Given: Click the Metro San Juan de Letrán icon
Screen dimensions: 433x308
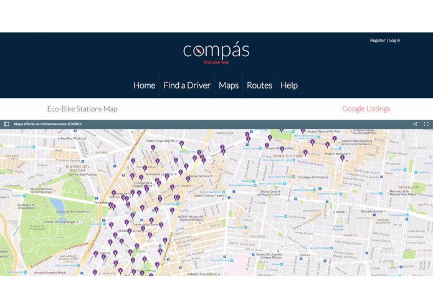Looking at the screenshot, I should tap(294, 160).
